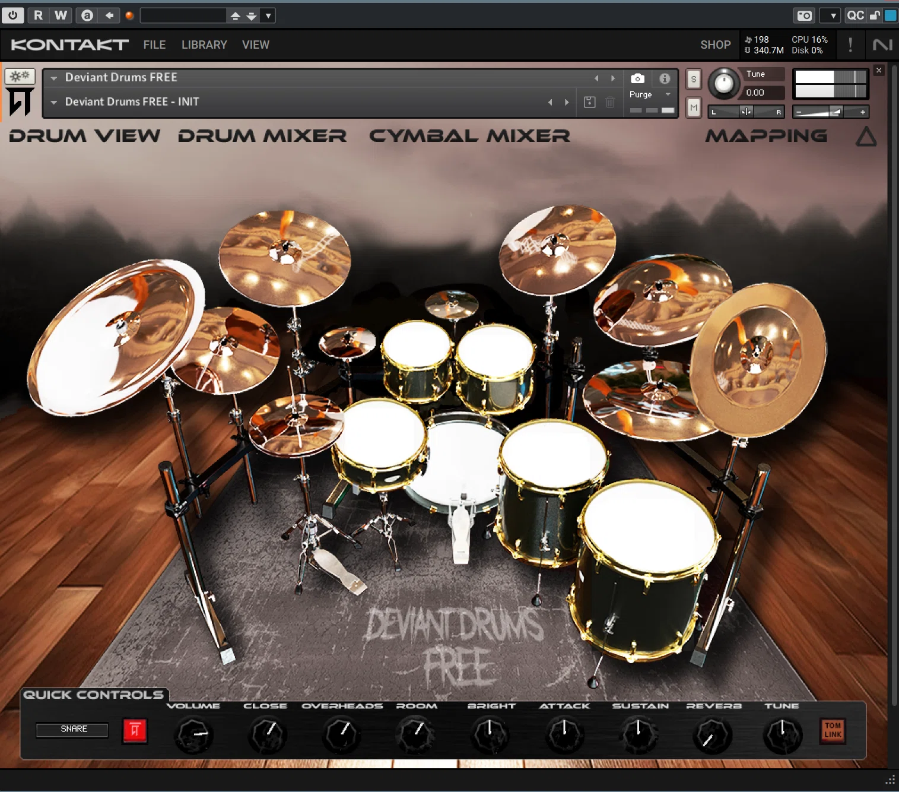
Task: Click the plus at the volume slider's right end
Action: [x=863, y=112]
